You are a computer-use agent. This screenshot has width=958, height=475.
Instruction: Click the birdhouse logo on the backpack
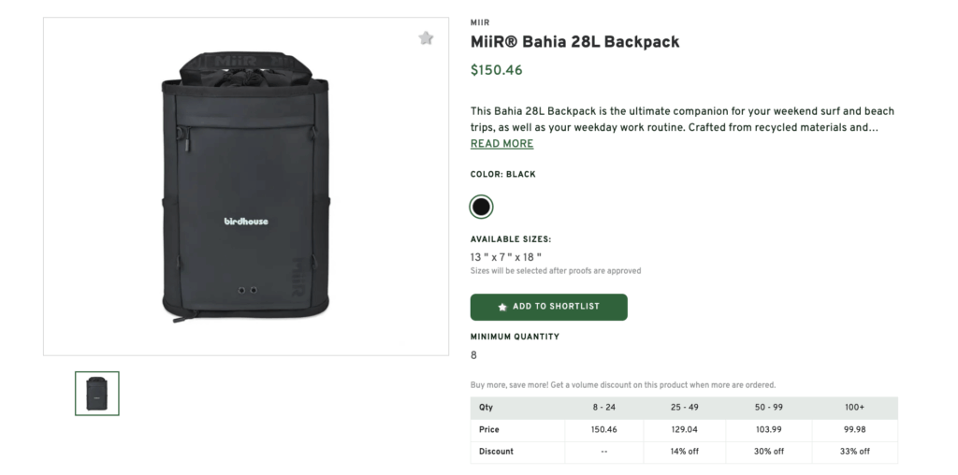point(246,221)
